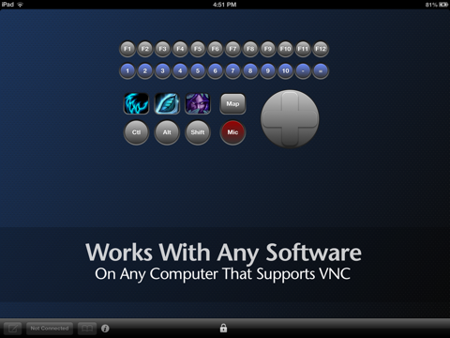Open the edit layout pencil icon

[13, 329]
